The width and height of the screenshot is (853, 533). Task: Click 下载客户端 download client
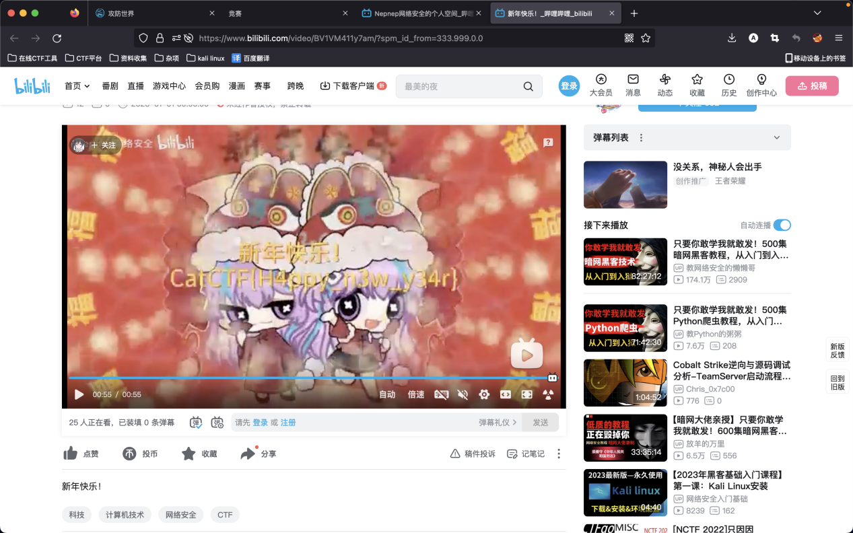(x=353, y=86)
